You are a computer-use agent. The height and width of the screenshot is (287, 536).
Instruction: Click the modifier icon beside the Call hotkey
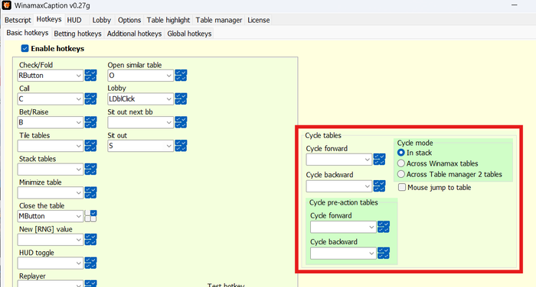pyautogui.click(x=90, y=99)
